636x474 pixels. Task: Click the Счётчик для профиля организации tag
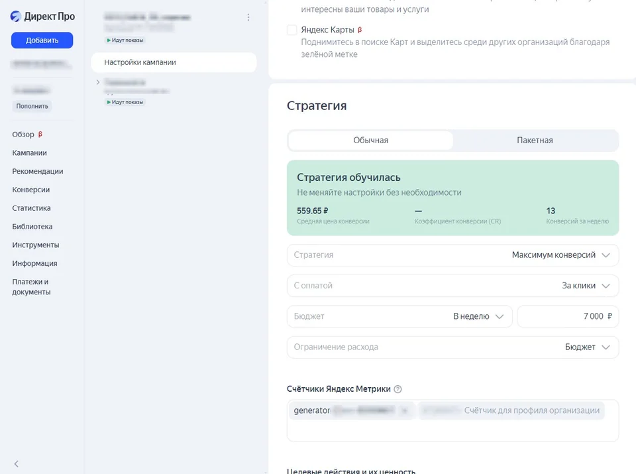[x=512, y=411]
